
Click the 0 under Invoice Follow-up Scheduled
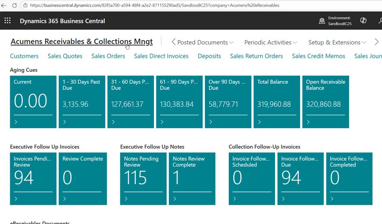tap(237, 177)
